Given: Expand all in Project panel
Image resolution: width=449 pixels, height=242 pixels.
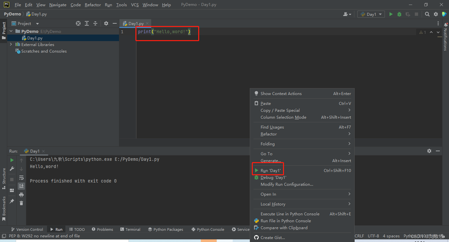Looking at the screenshot, I should tap(87, 23).
